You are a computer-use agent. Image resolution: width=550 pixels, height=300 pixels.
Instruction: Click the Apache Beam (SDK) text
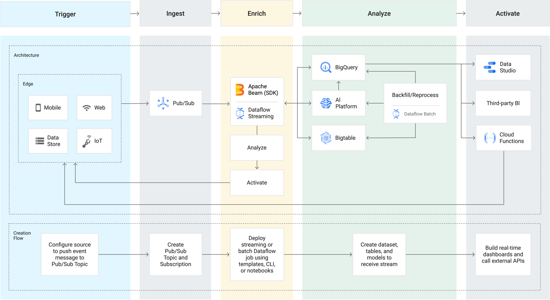[x=263, y=90]
